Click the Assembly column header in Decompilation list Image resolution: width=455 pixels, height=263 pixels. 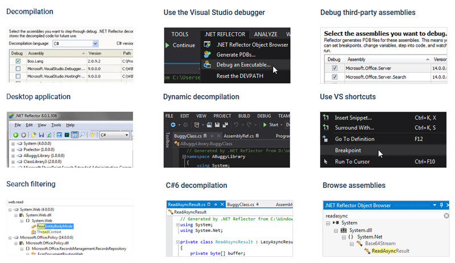pyautogui.click(x=56, y=53)
